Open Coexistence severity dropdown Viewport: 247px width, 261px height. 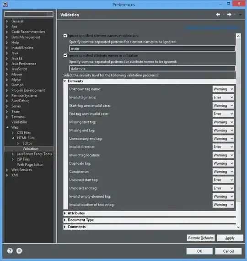click(223, 172)
